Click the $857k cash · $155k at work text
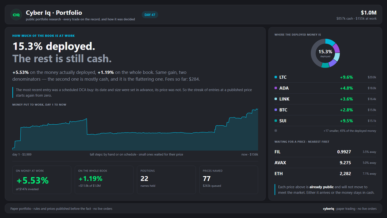 (356, 19)
